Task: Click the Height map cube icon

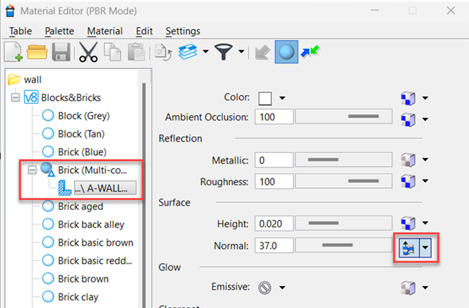Action: 408,223
